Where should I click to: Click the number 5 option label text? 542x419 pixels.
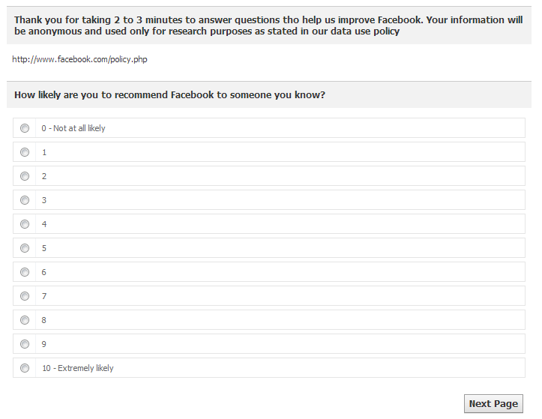[x=44, y=248]
